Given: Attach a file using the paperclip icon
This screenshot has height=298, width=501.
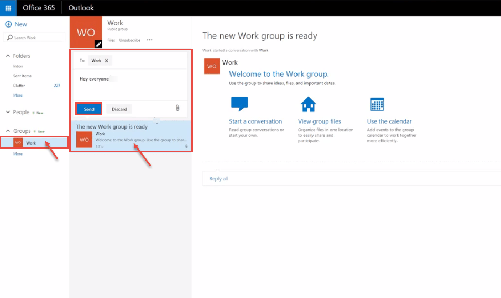Looking at the screenshot, I should 178,108.
